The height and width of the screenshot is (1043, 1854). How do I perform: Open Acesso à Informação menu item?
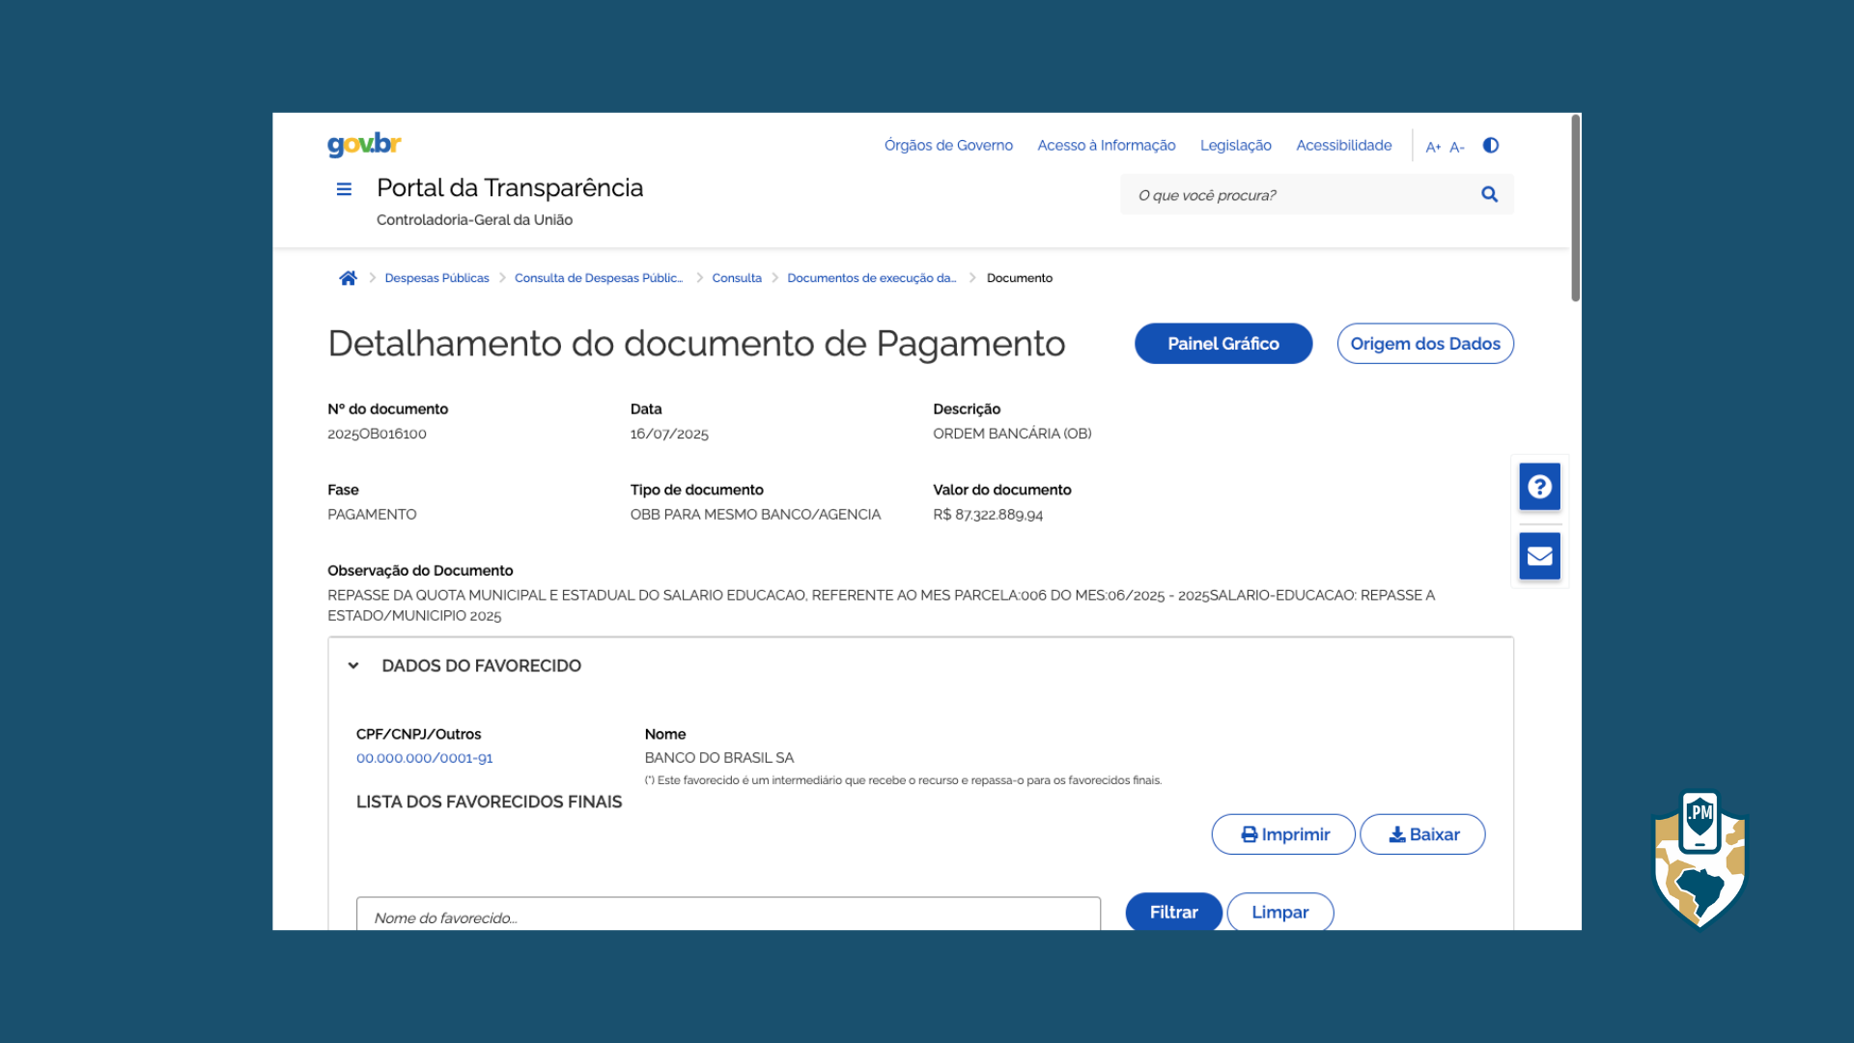(x=1106, y=145)
